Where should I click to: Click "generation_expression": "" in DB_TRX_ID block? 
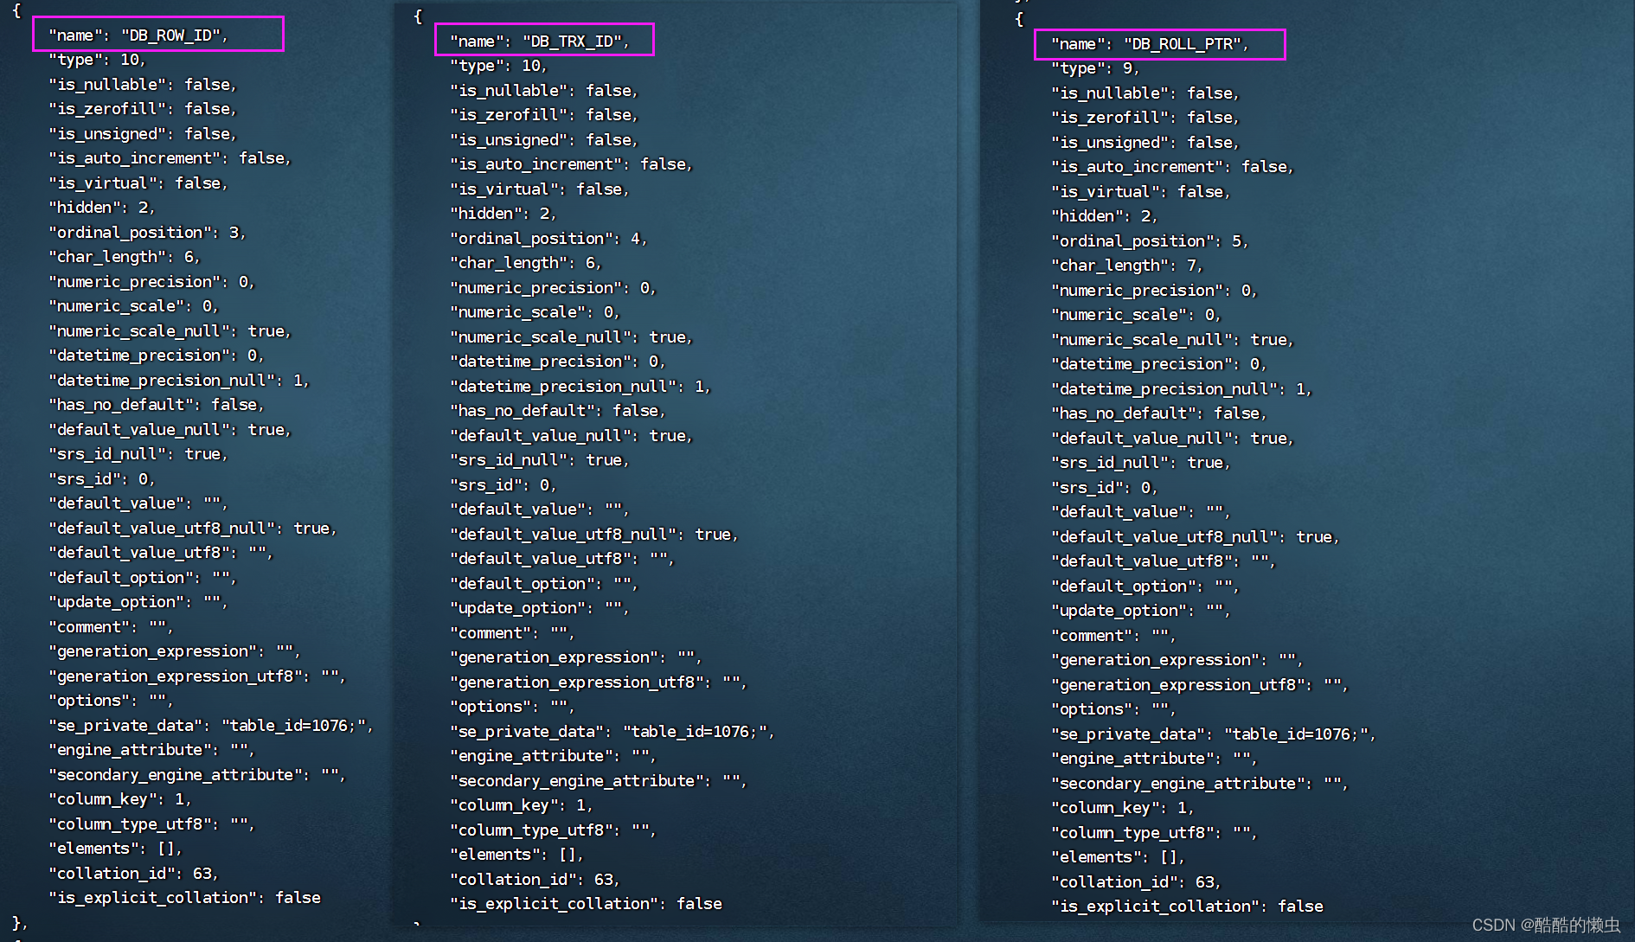[x=576, y=657]
